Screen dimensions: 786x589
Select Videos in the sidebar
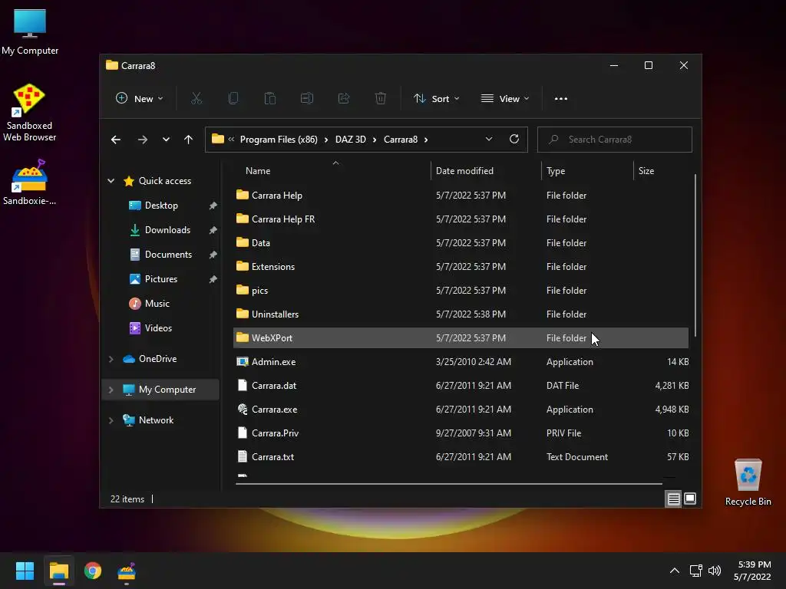[x=158, y=328]
